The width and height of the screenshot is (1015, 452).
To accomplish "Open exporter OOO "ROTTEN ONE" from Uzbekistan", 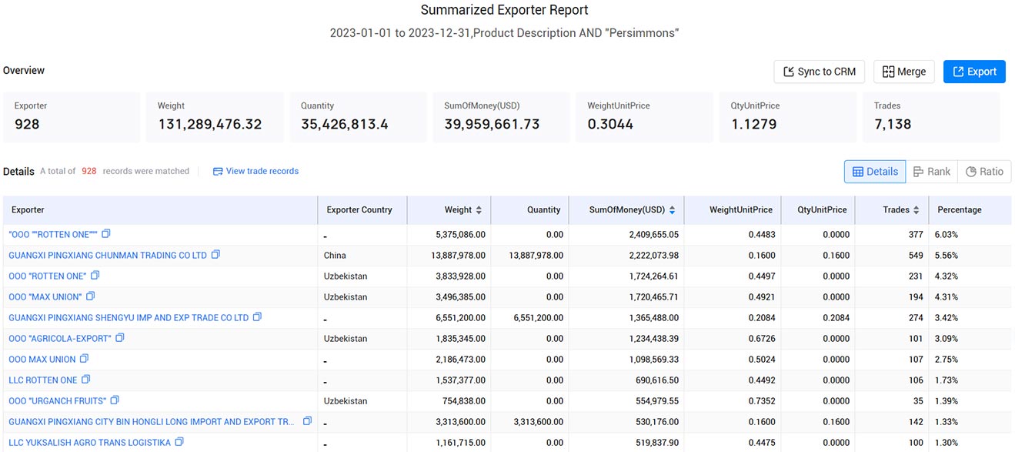I will 47,276.
